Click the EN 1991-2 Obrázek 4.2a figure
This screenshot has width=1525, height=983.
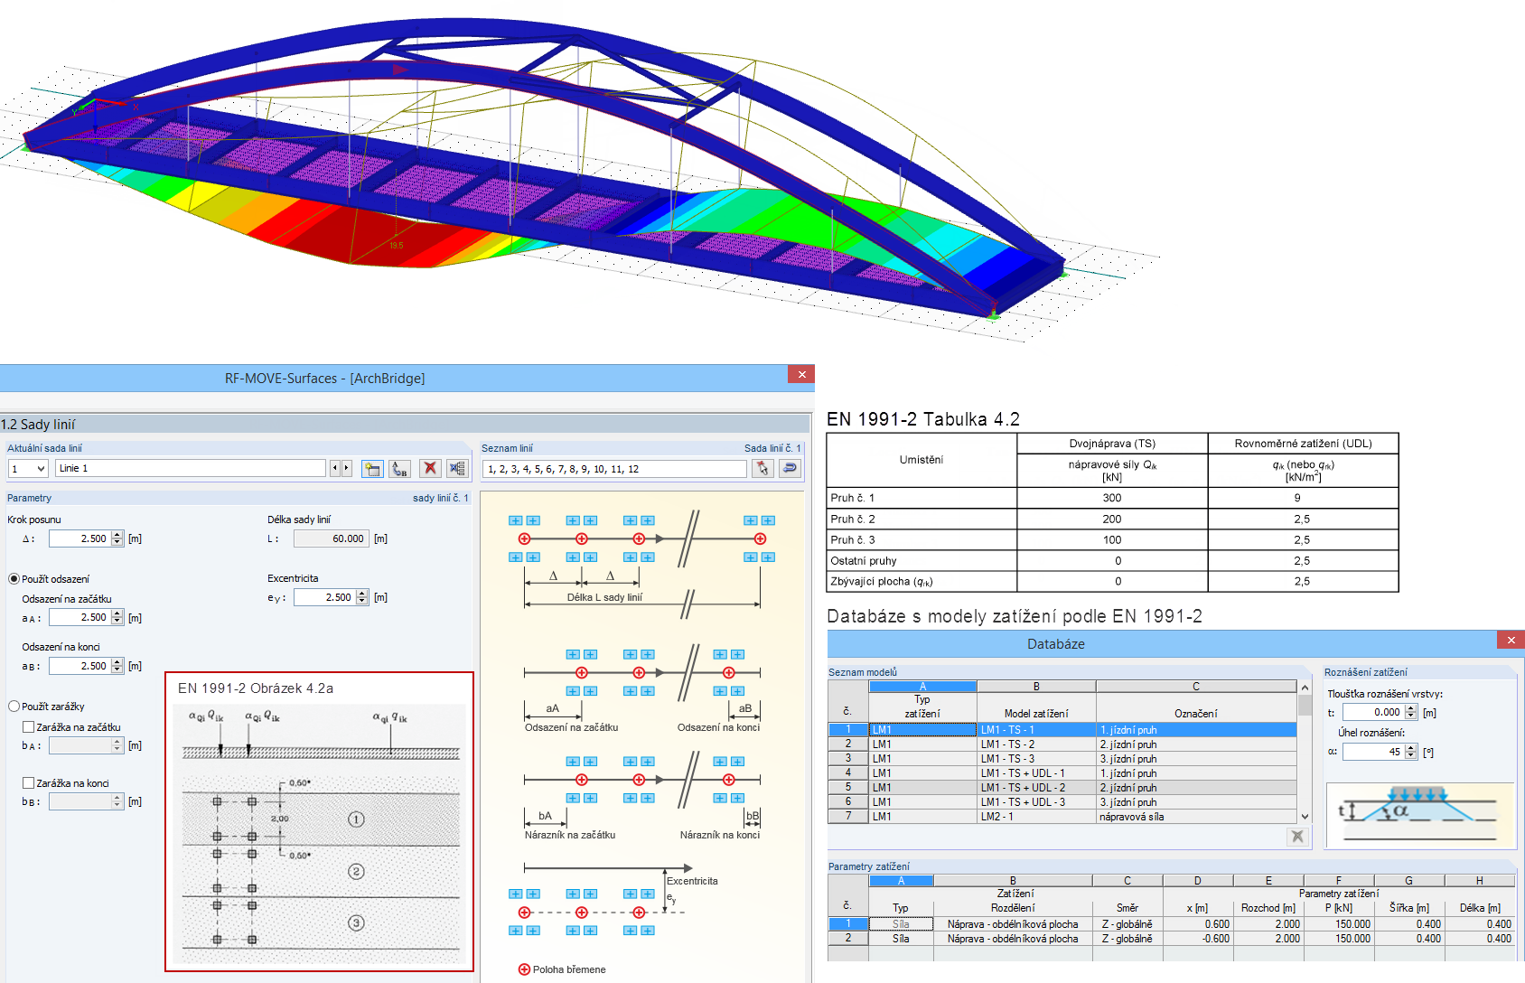click(x=320, y=822)
